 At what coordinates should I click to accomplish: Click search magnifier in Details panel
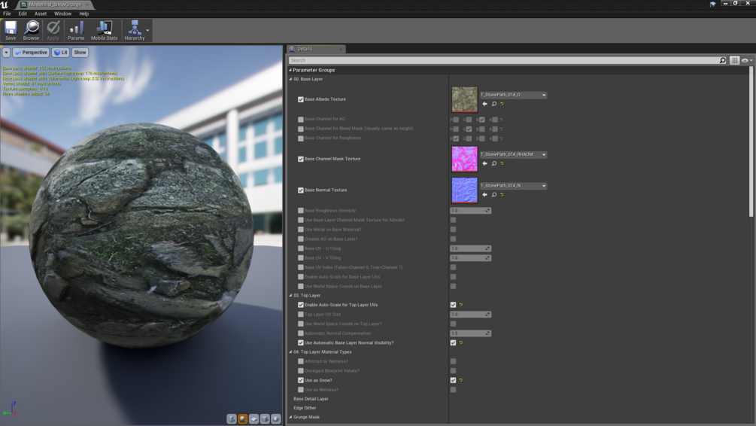point(722,60)
